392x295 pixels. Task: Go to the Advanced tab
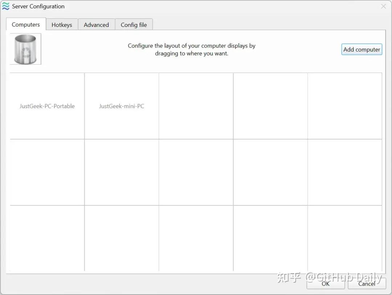pyautogui.click(x=96, y=25)
